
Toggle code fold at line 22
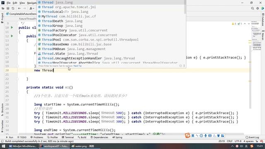pos(17,79)
